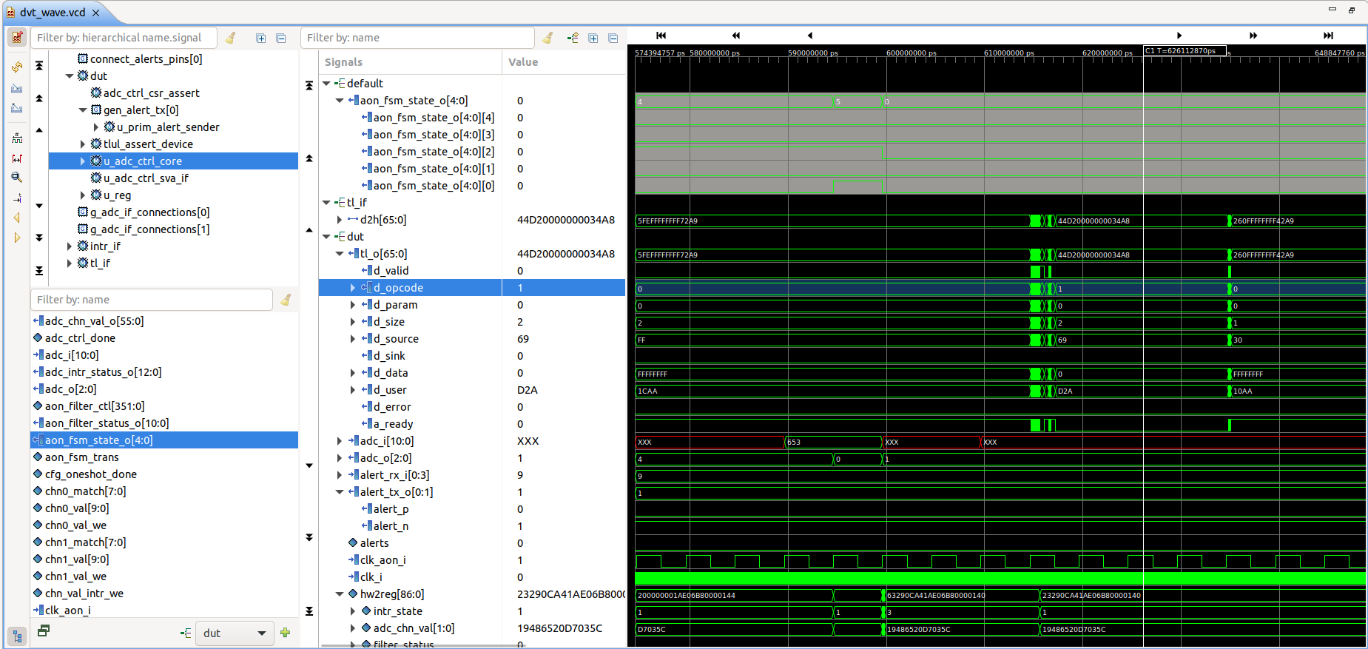This screenshot has height=649, width=1368.
Task: Expand the u_adc_ctrl_core tree node
Action: click(x=82, y=161)
